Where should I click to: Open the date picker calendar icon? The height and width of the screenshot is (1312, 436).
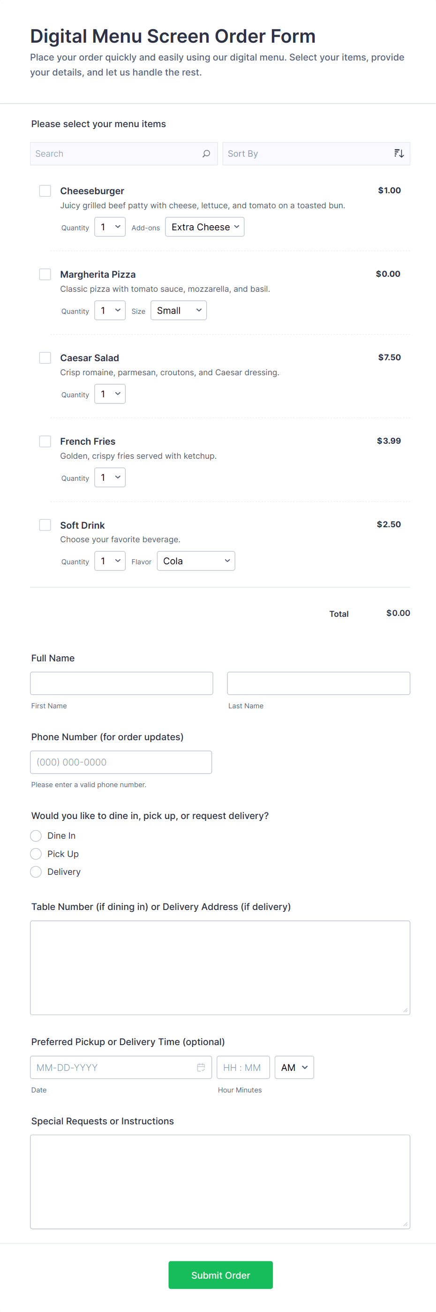(x=201, y=1068)
